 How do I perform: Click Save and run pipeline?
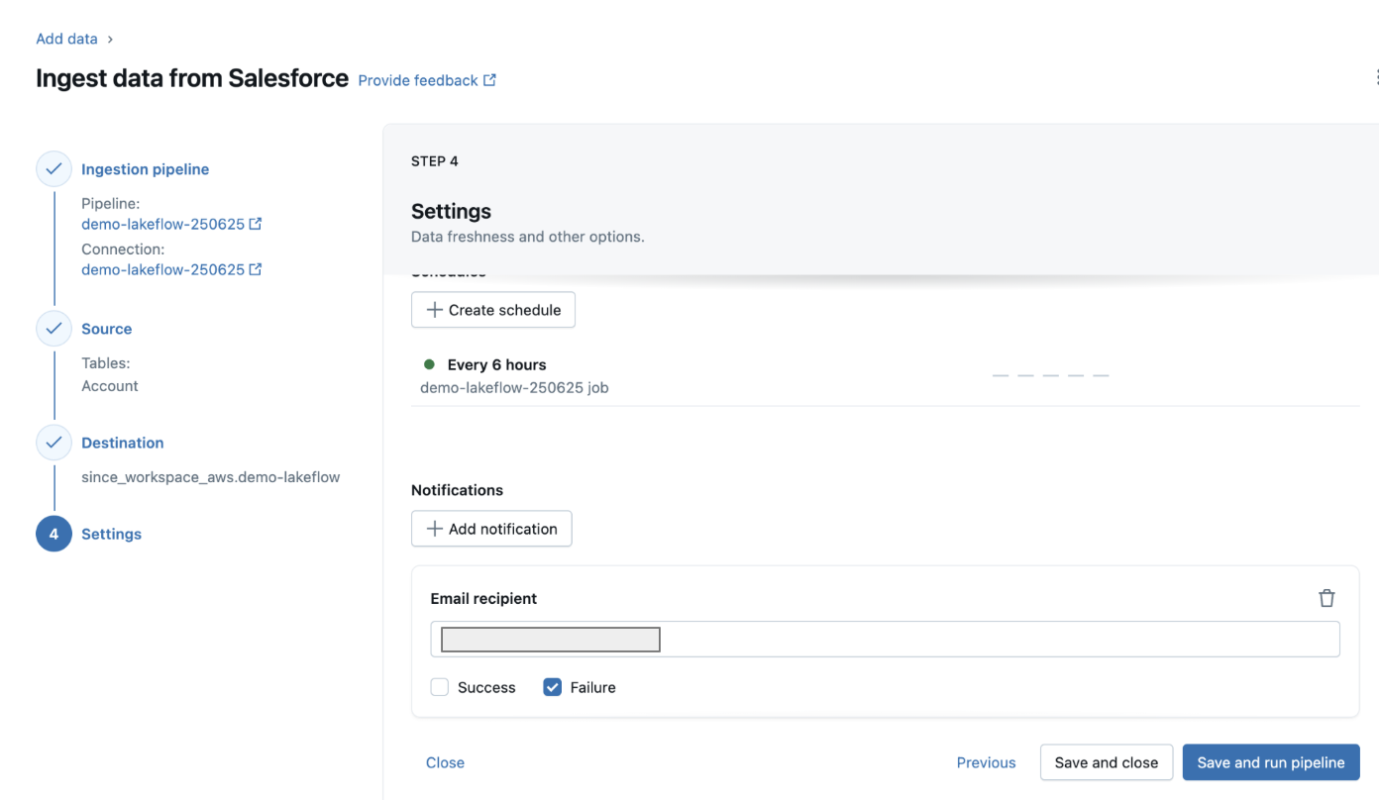(1270, 762)
